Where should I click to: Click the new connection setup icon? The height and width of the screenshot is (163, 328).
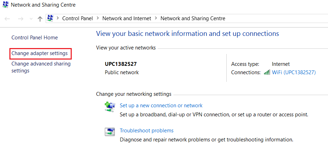(110, 107)
